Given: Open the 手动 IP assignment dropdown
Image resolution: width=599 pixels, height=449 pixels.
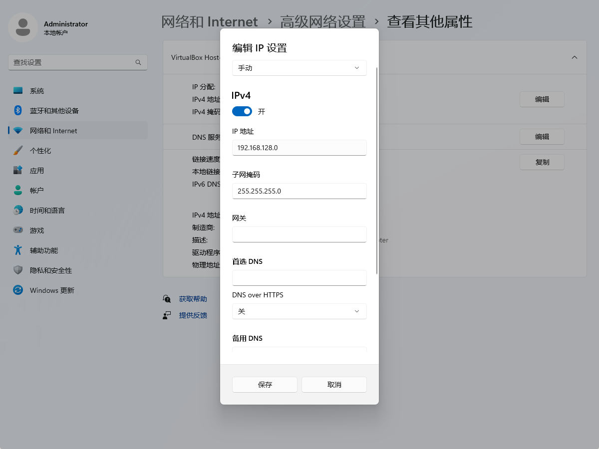Looking at the screenshot, I should pyautogui.click(x=299, y=68).
